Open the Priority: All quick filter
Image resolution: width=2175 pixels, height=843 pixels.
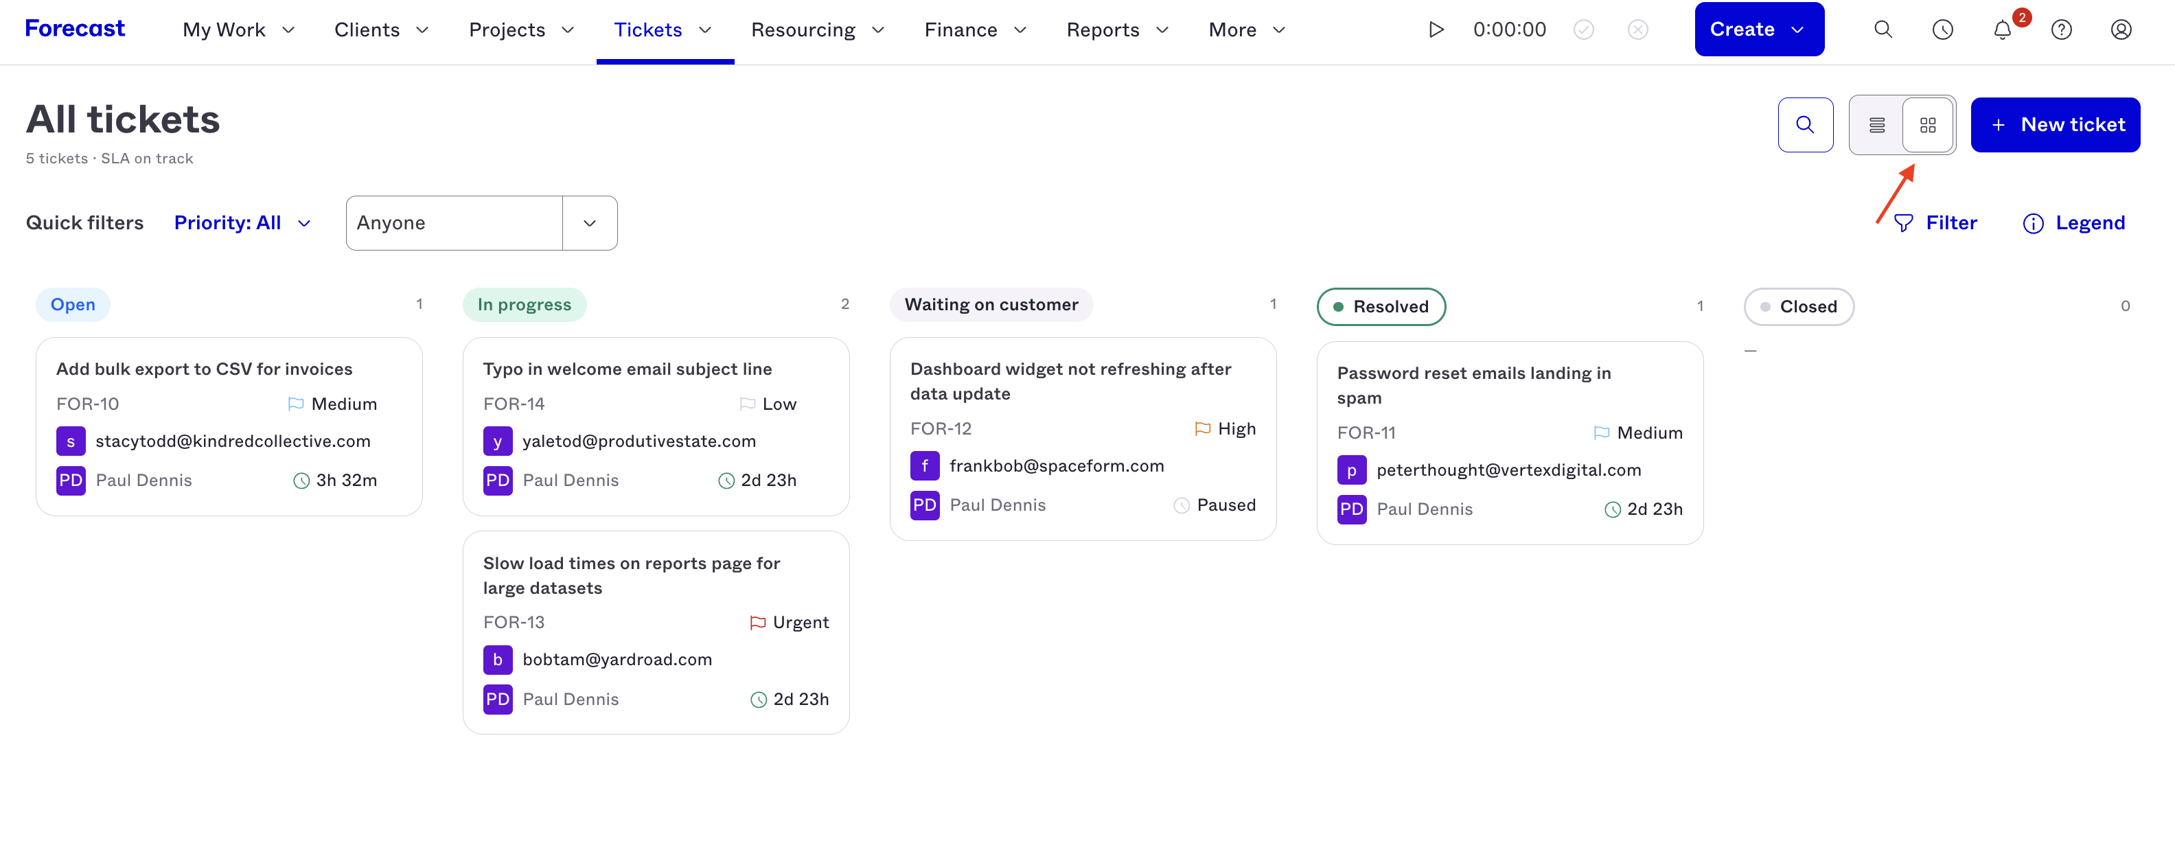(242, 223)
